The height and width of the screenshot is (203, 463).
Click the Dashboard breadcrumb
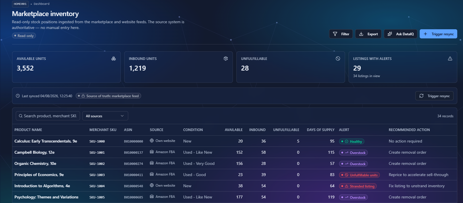[42, 4]
